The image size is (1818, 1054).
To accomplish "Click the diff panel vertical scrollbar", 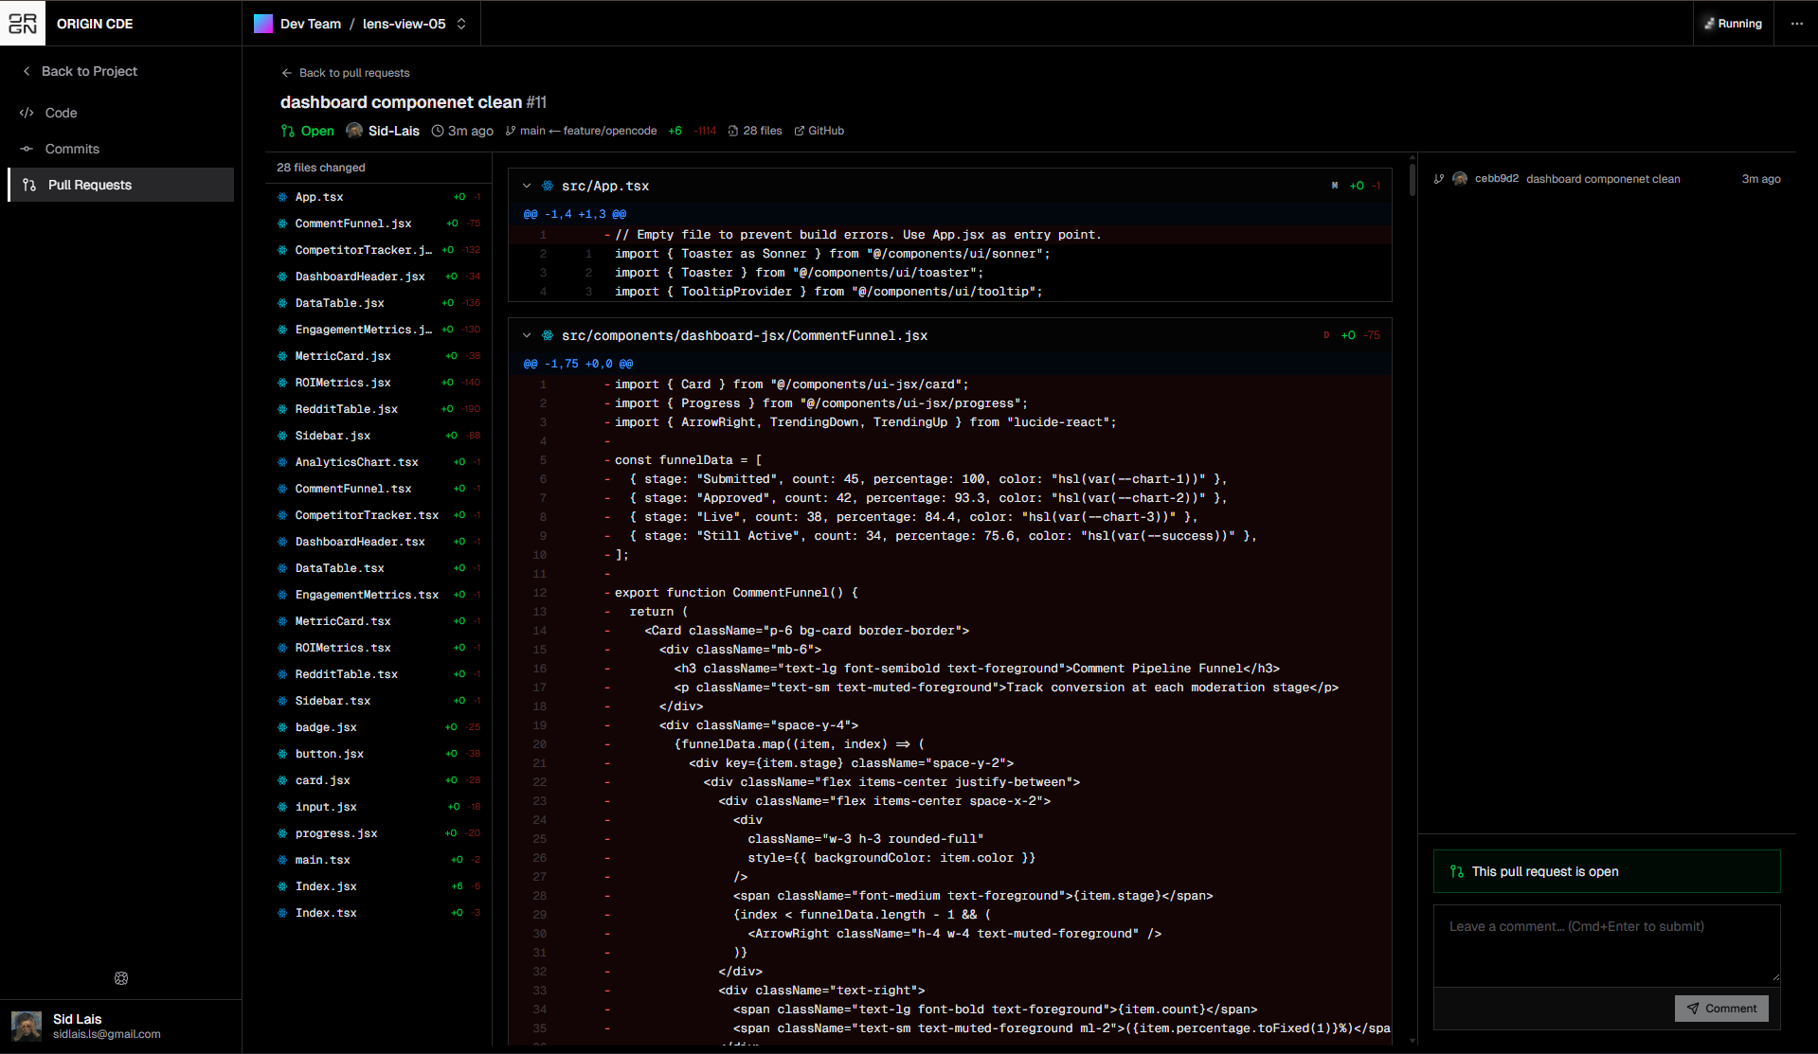I will click(1412, 178).
